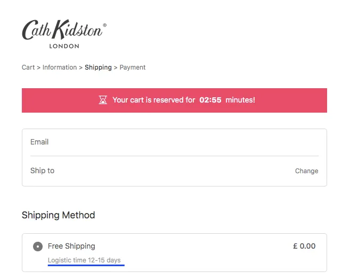Click the Ship to label

click(x=42, y=171)
